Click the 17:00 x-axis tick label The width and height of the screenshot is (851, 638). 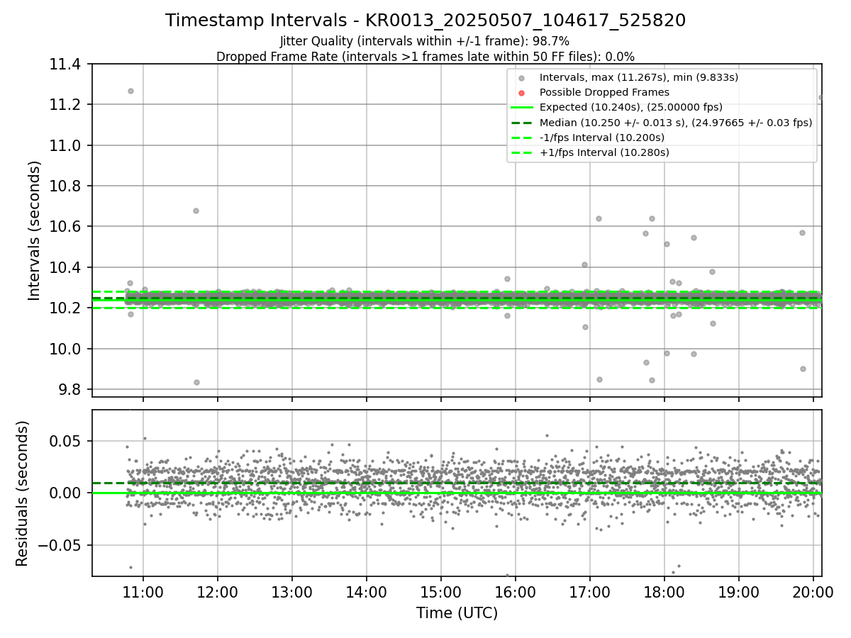tap(589, 593)
